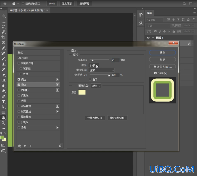Open the search icon at top right

[184, 4]
